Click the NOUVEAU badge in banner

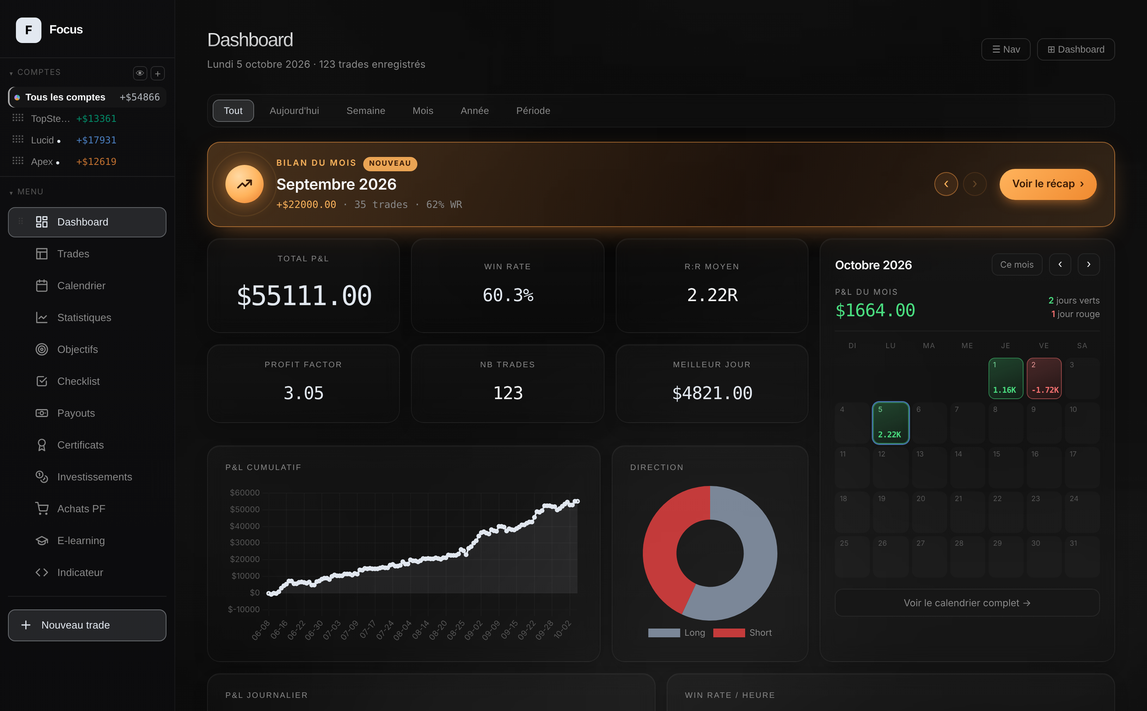click(390, 163)
